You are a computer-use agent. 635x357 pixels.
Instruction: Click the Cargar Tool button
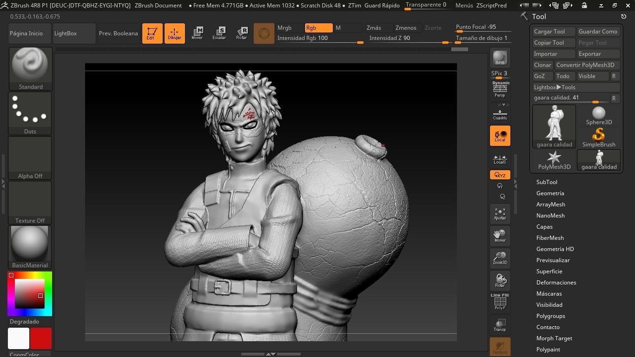pos(554,32)
